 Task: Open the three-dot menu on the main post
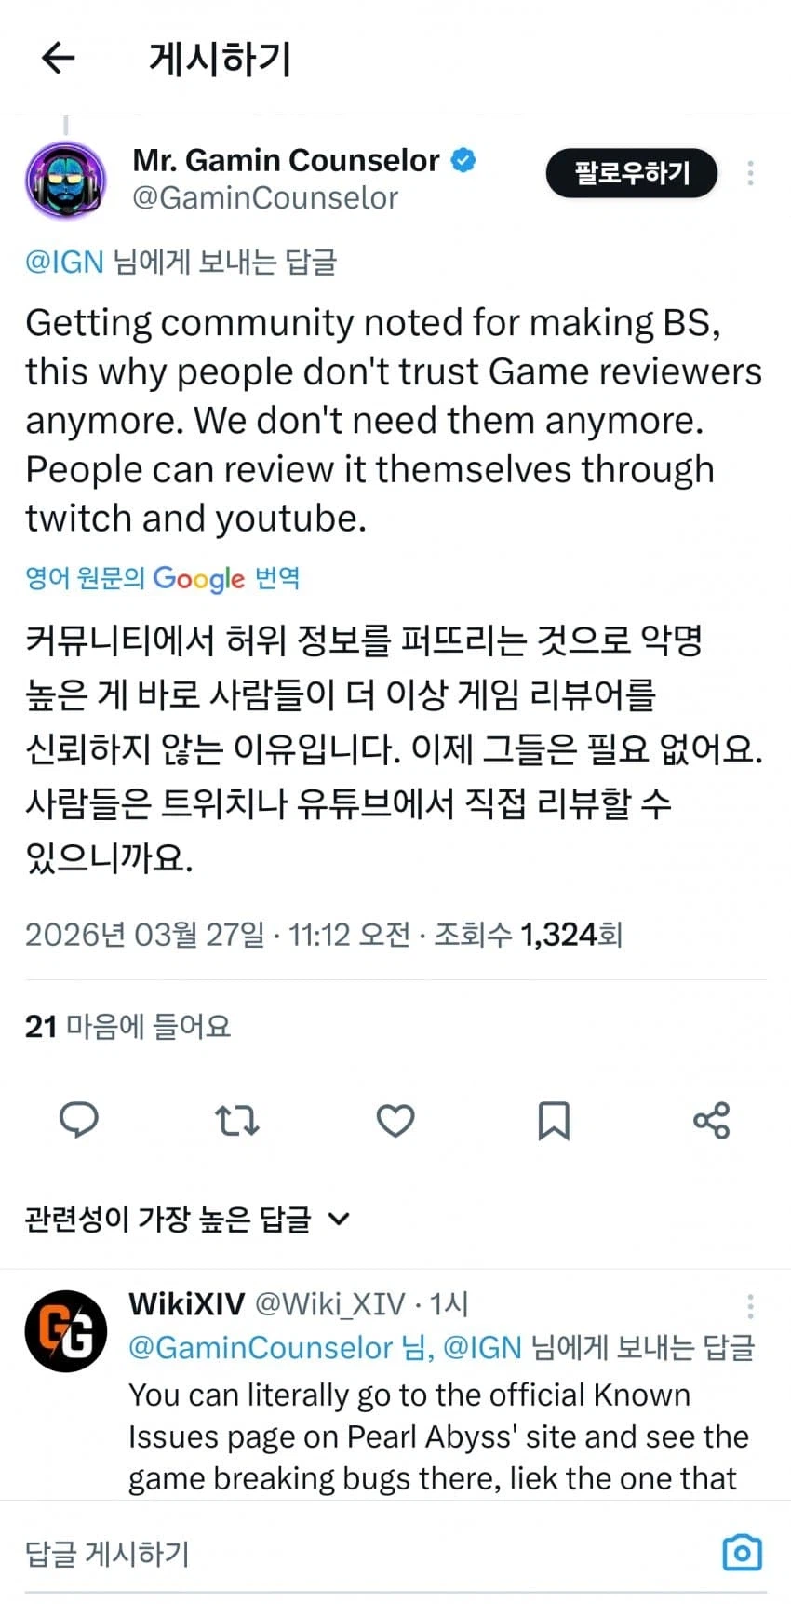click(750, 173)
